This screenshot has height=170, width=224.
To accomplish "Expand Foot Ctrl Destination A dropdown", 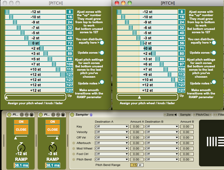I will click(x=112, y=154).
